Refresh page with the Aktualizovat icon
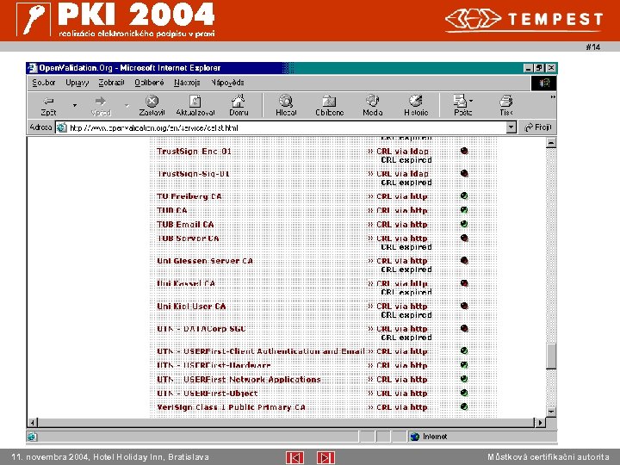This screenshot has height=465, width=620. click(x=195, y=105)
